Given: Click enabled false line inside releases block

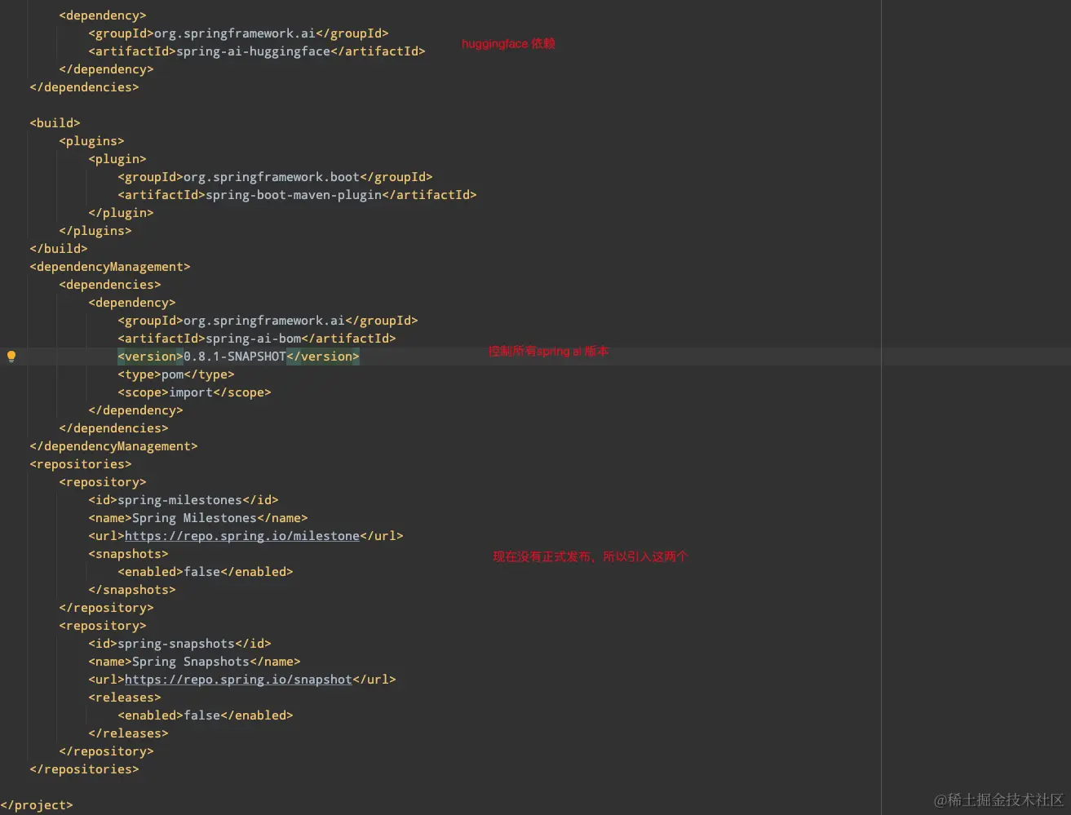Looking at the screenshot, I should [206, 715].
